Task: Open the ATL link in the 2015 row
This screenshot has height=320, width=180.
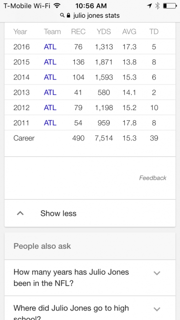Action: [x=50, y=62]
